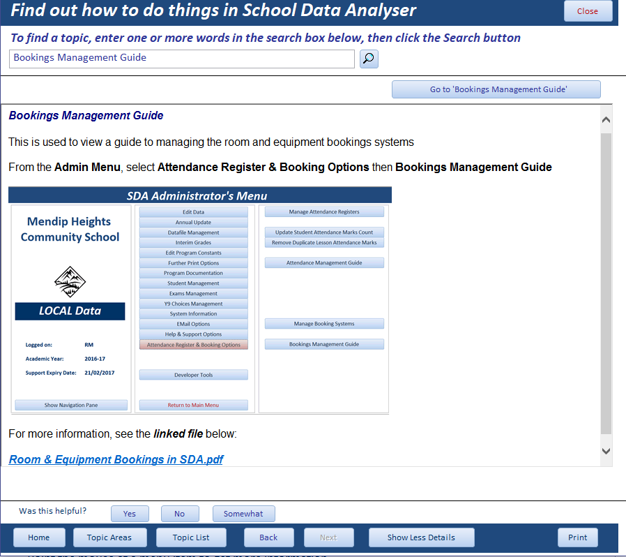Click EMail Options menu item

click(194, 324)
